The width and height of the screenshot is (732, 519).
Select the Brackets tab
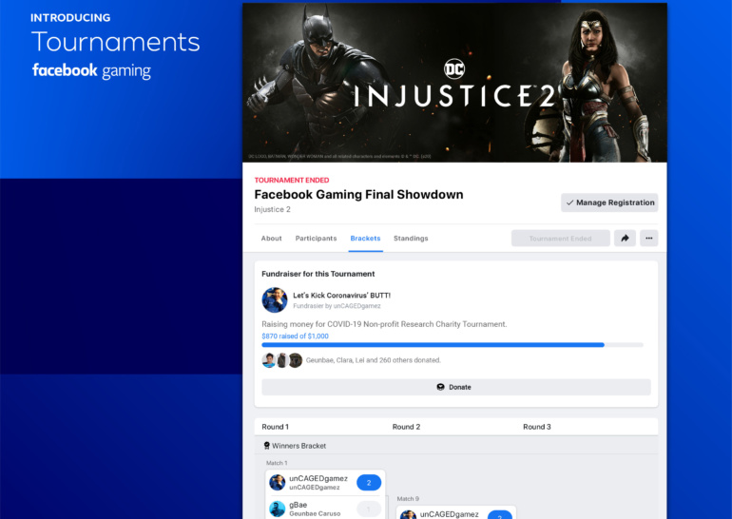[x=366, y=238]
